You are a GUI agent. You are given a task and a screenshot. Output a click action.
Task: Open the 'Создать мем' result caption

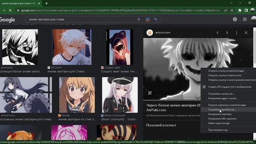coord(119,71)
